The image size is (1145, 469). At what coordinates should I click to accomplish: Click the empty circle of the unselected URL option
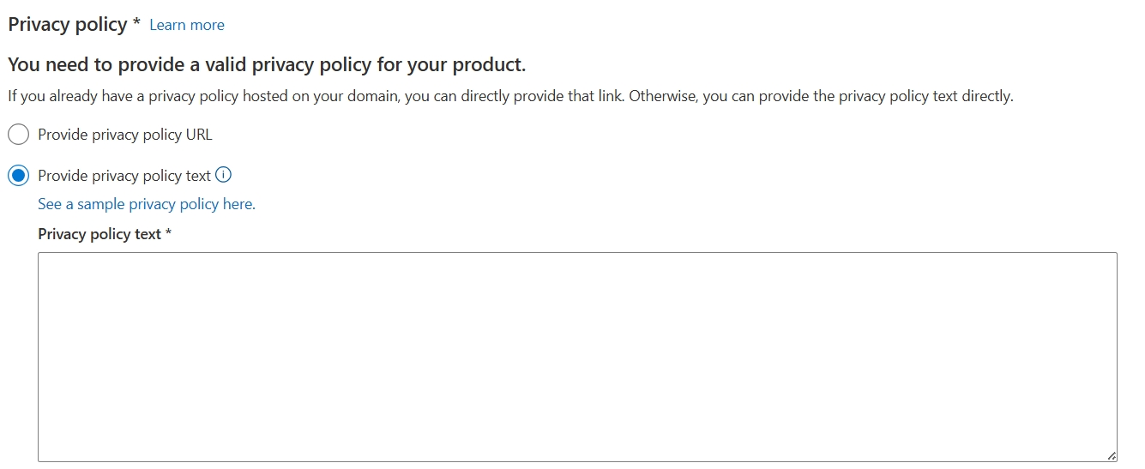click(18, 135)
